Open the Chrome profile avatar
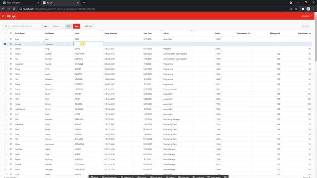Viewport: 317px width, 178px height. tap(308, 9)
